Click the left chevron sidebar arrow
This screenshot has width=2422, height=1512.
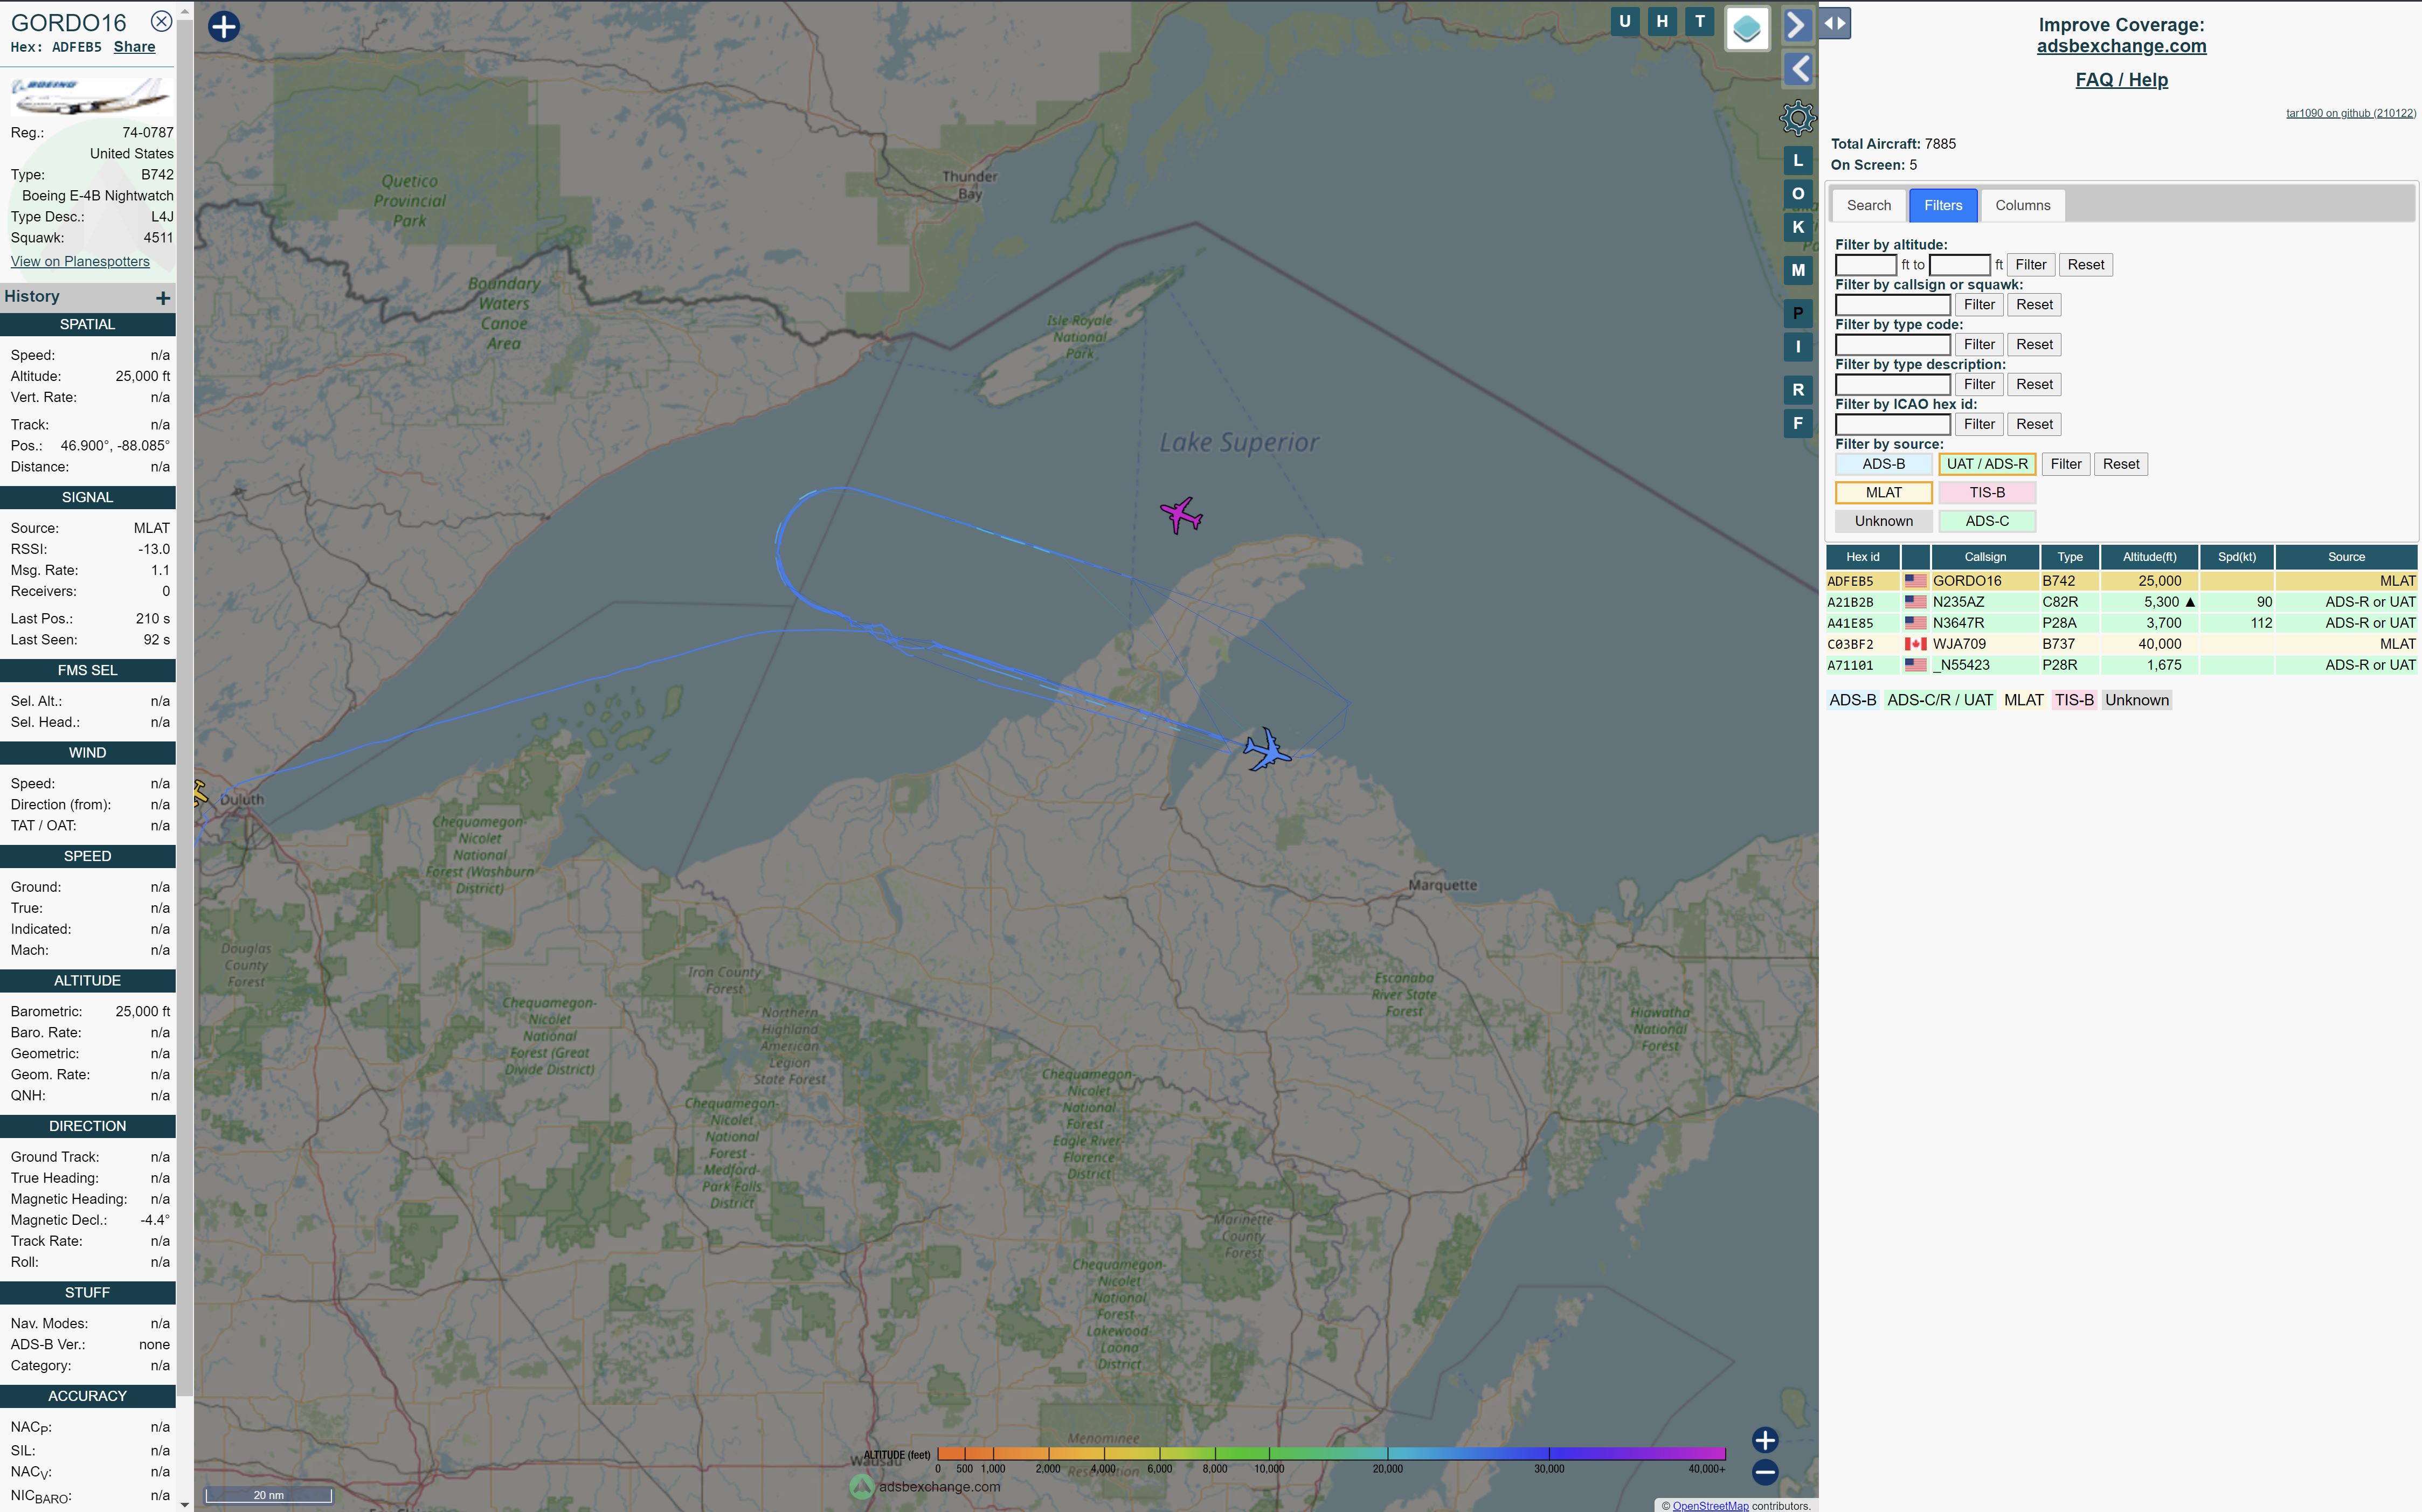1799,69
